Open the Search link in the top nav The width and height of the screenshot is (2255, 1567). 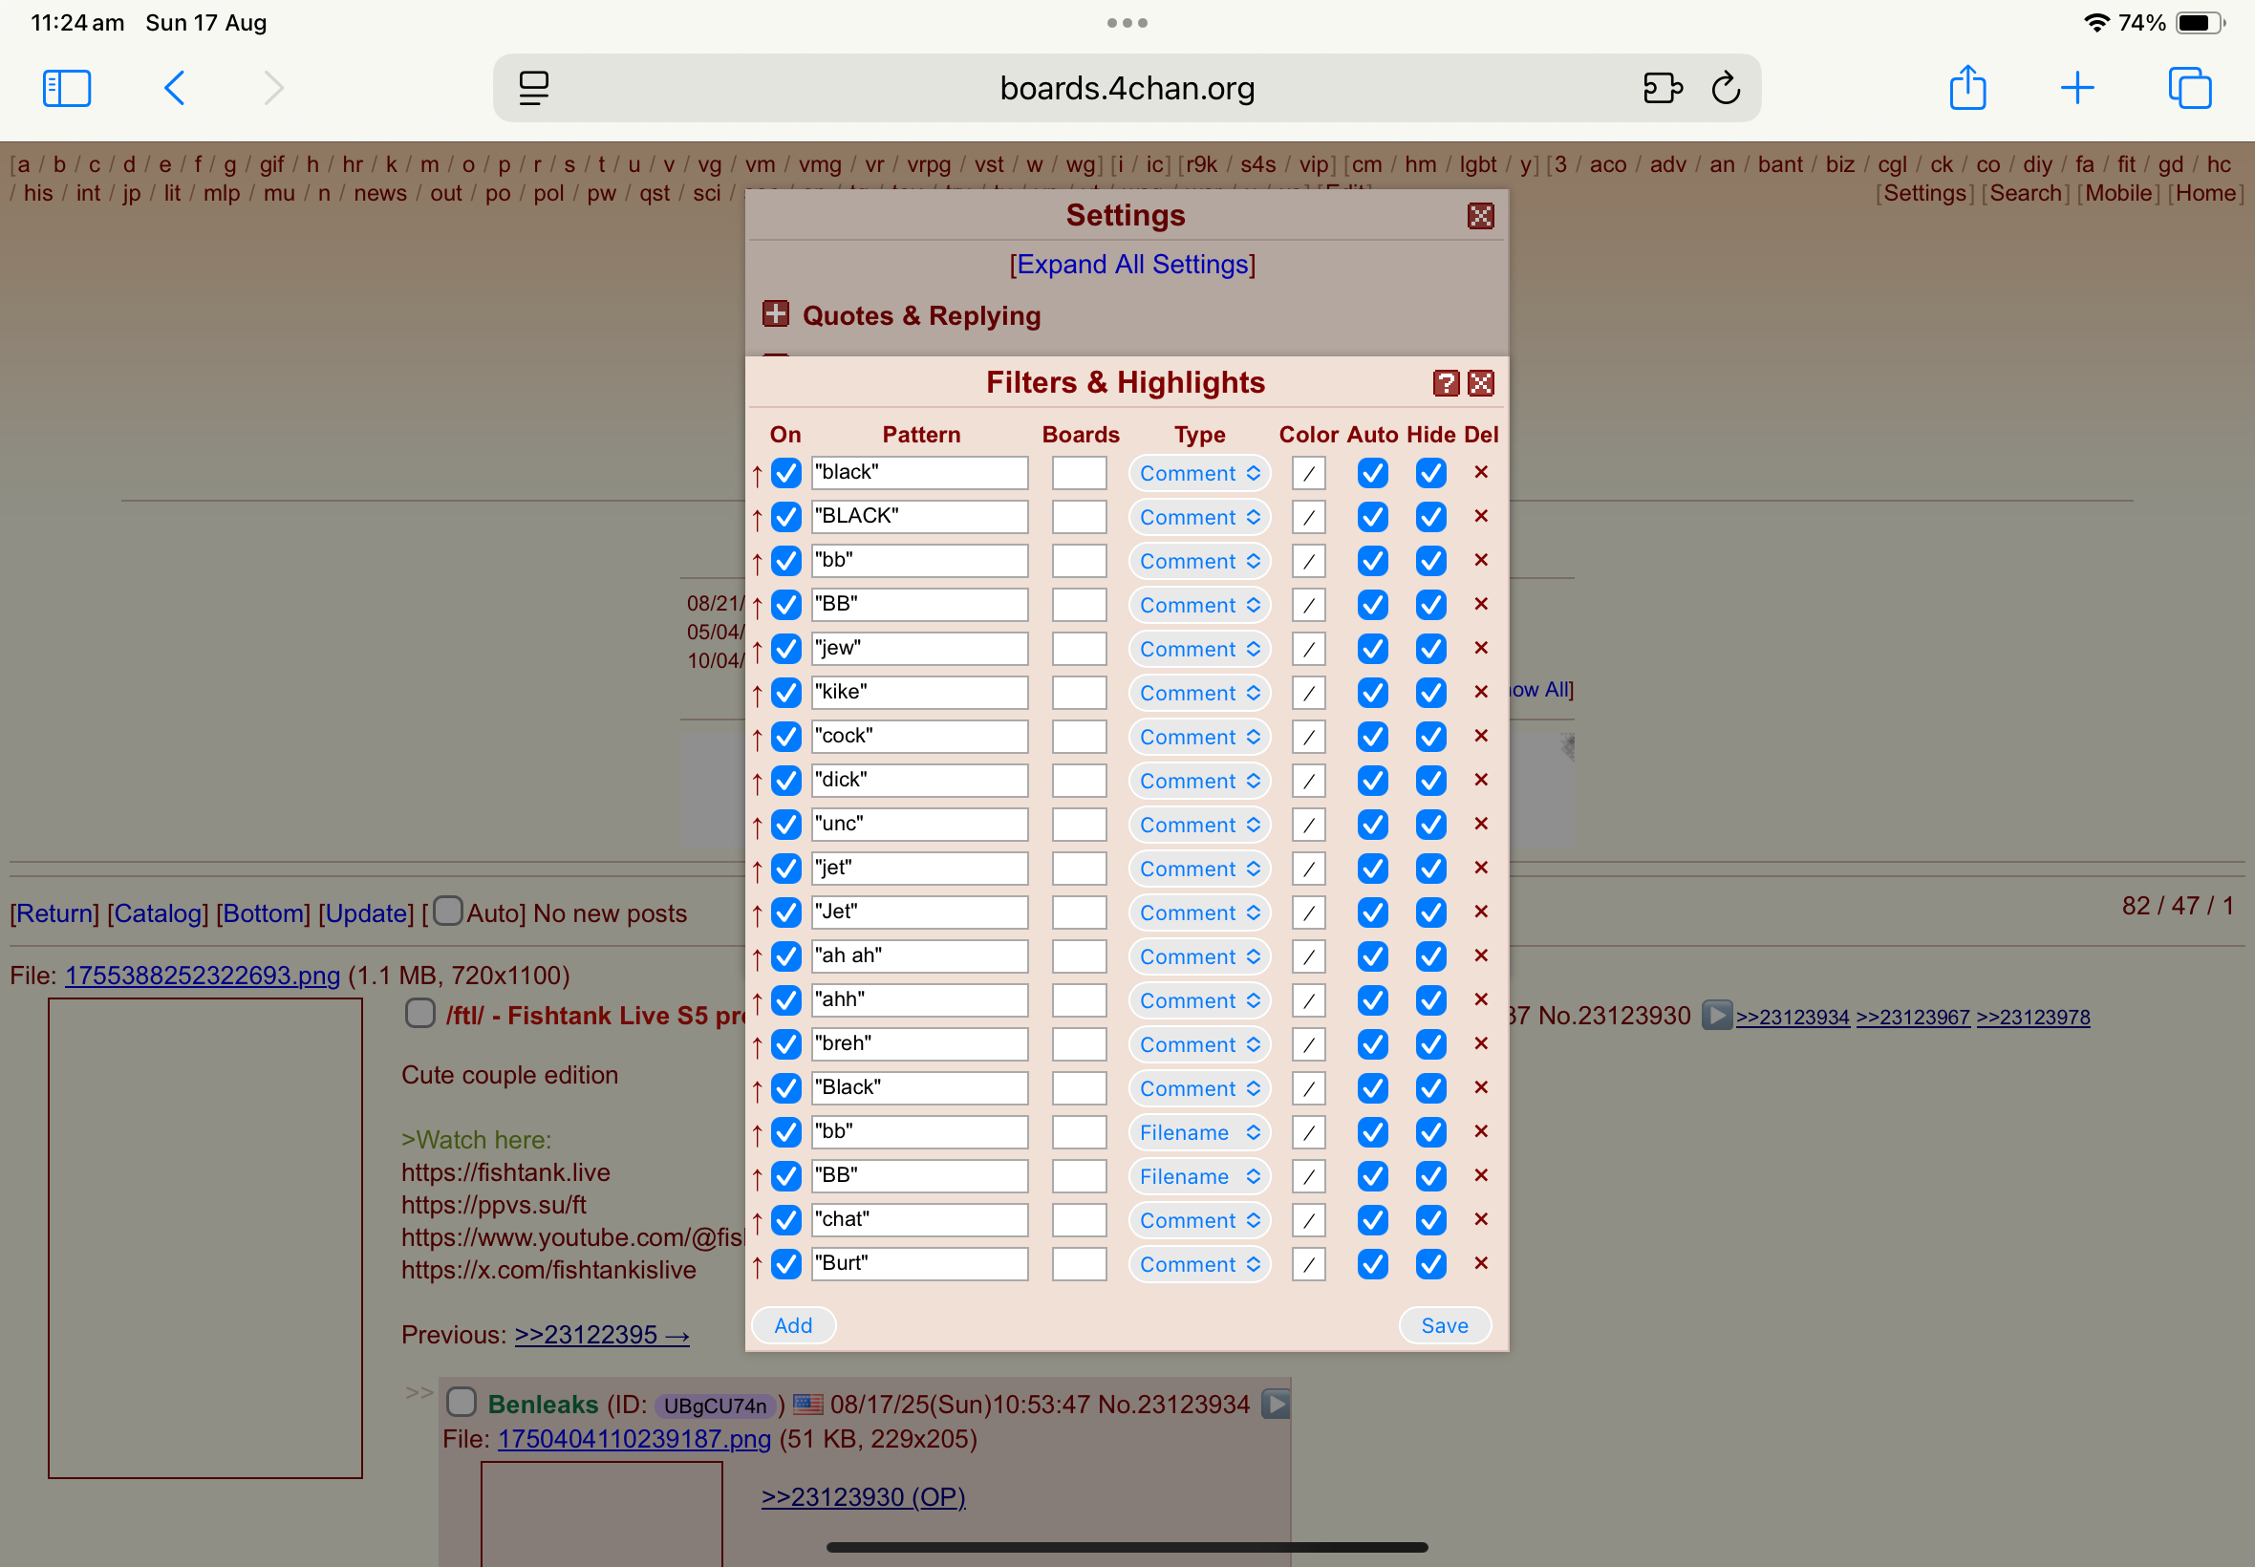pyautogui.click(x=2025, y=193)
